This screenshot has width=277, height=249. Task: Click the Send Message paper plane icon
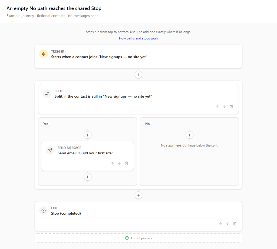click(x=50, y=150)
